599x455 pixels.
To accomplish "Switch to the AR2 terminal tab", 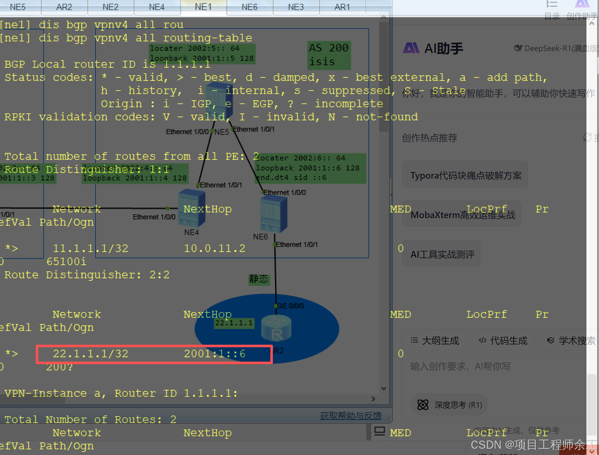I will pos(64,7).
